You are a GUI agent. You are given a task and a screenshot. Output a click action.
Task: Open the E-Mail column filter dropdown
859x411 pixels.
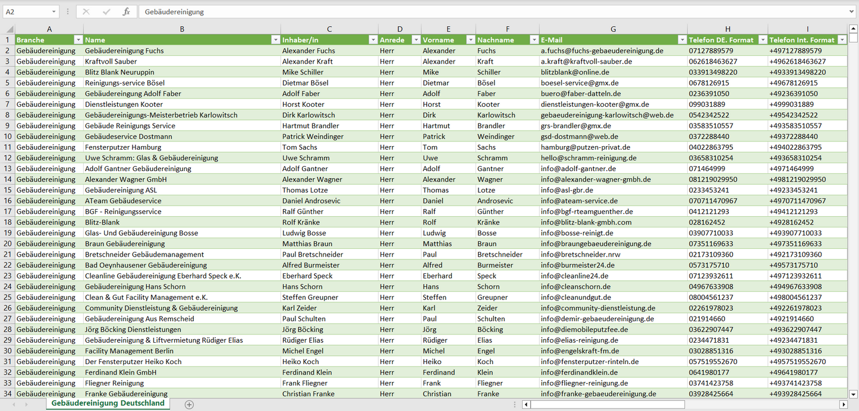coord(681,40)
